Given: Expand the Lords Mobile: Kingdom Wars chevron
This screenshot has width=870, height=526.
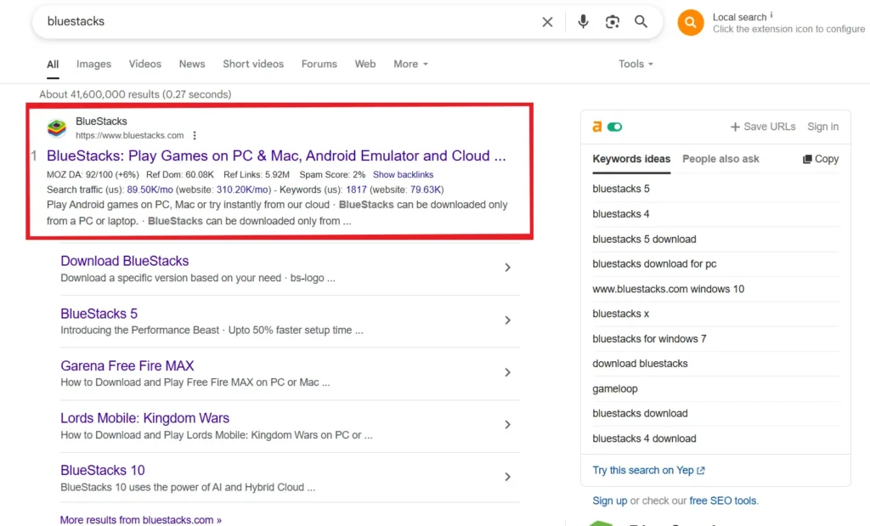Looking at the screenshot, I should (x=508, y=425).
